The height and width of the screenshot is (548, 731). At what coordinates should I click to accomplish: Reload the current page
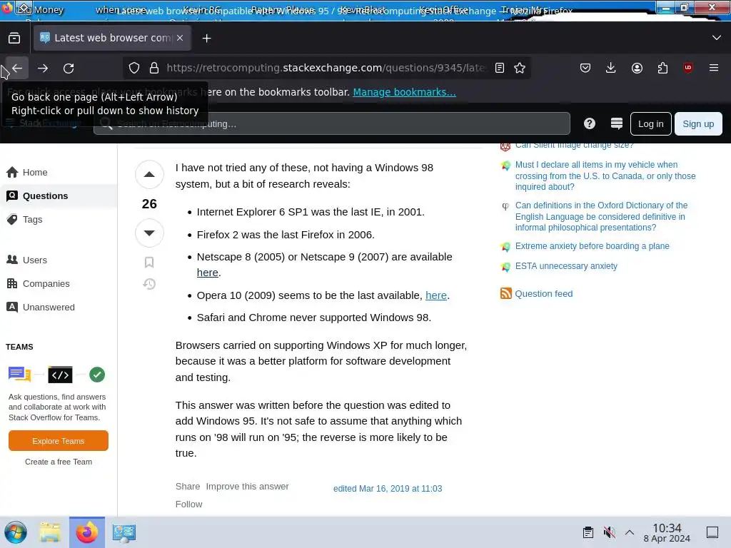click(69, 68)
